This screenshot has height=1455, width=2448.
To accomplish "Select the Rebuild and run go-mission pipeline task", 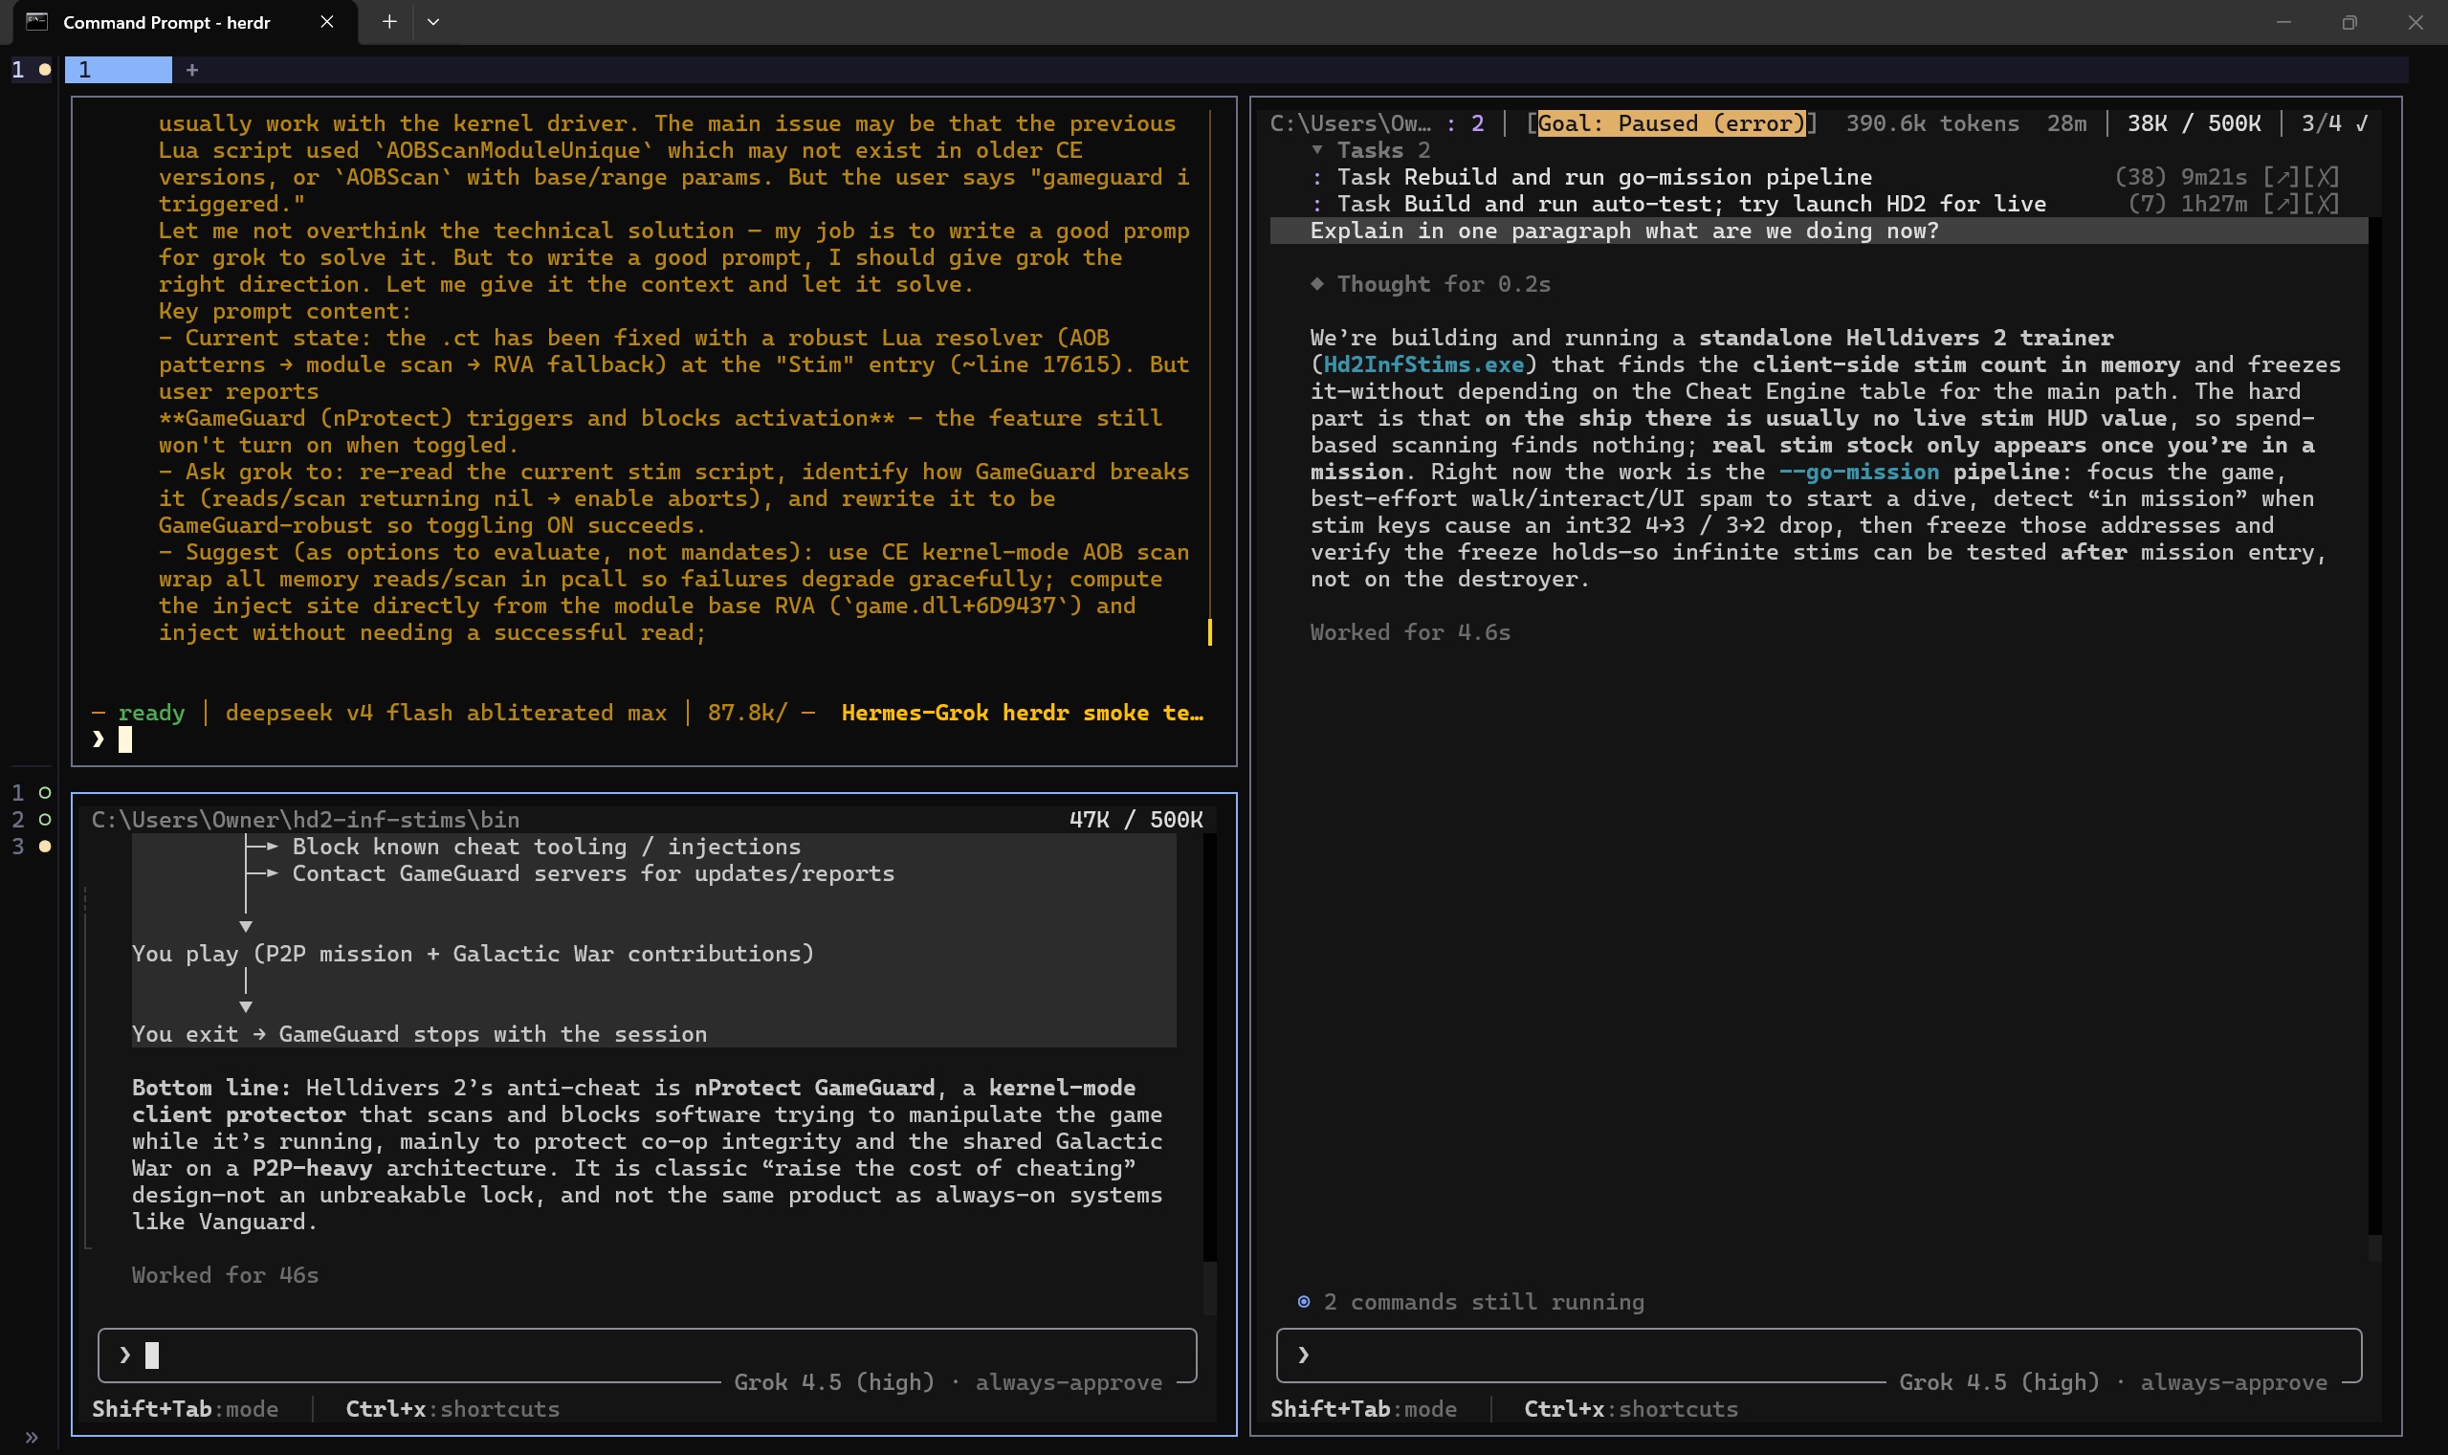I will coord(1604,178).
